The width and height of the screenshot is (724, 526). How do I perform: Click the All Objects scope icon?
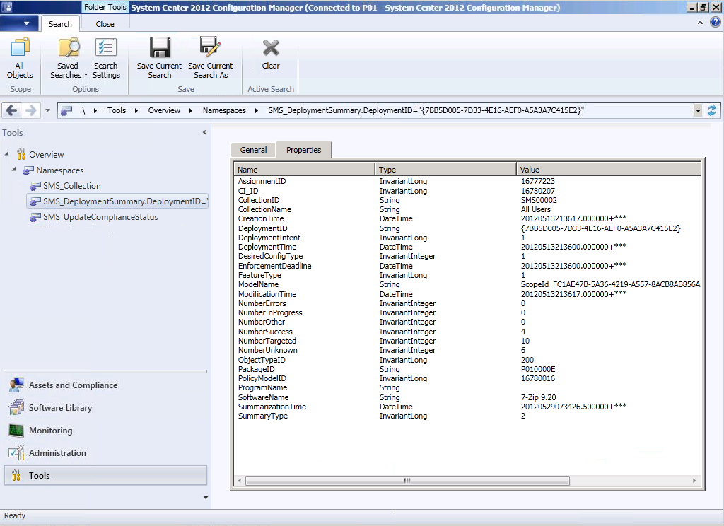tap(20, 47)
